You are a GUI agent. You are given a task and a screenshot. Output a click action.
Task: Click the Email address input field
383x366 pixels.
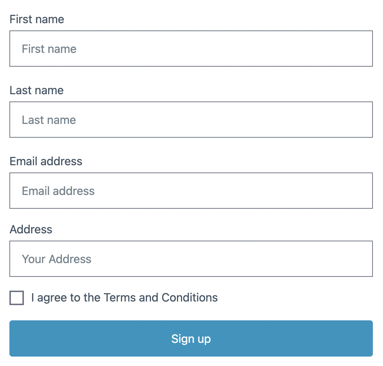(191, 191)
